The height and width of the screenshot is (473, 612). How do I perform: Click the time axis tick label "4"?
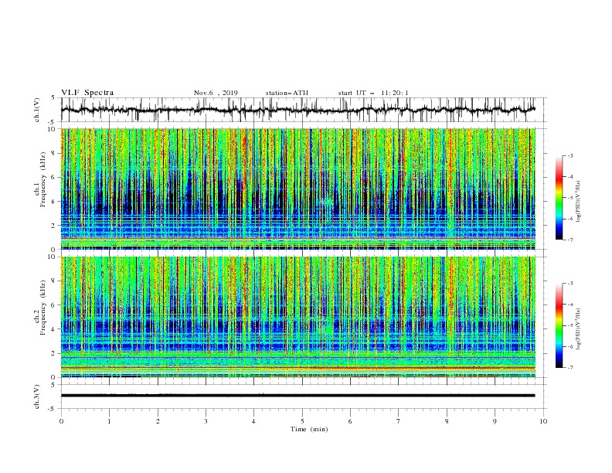(253, 421)
